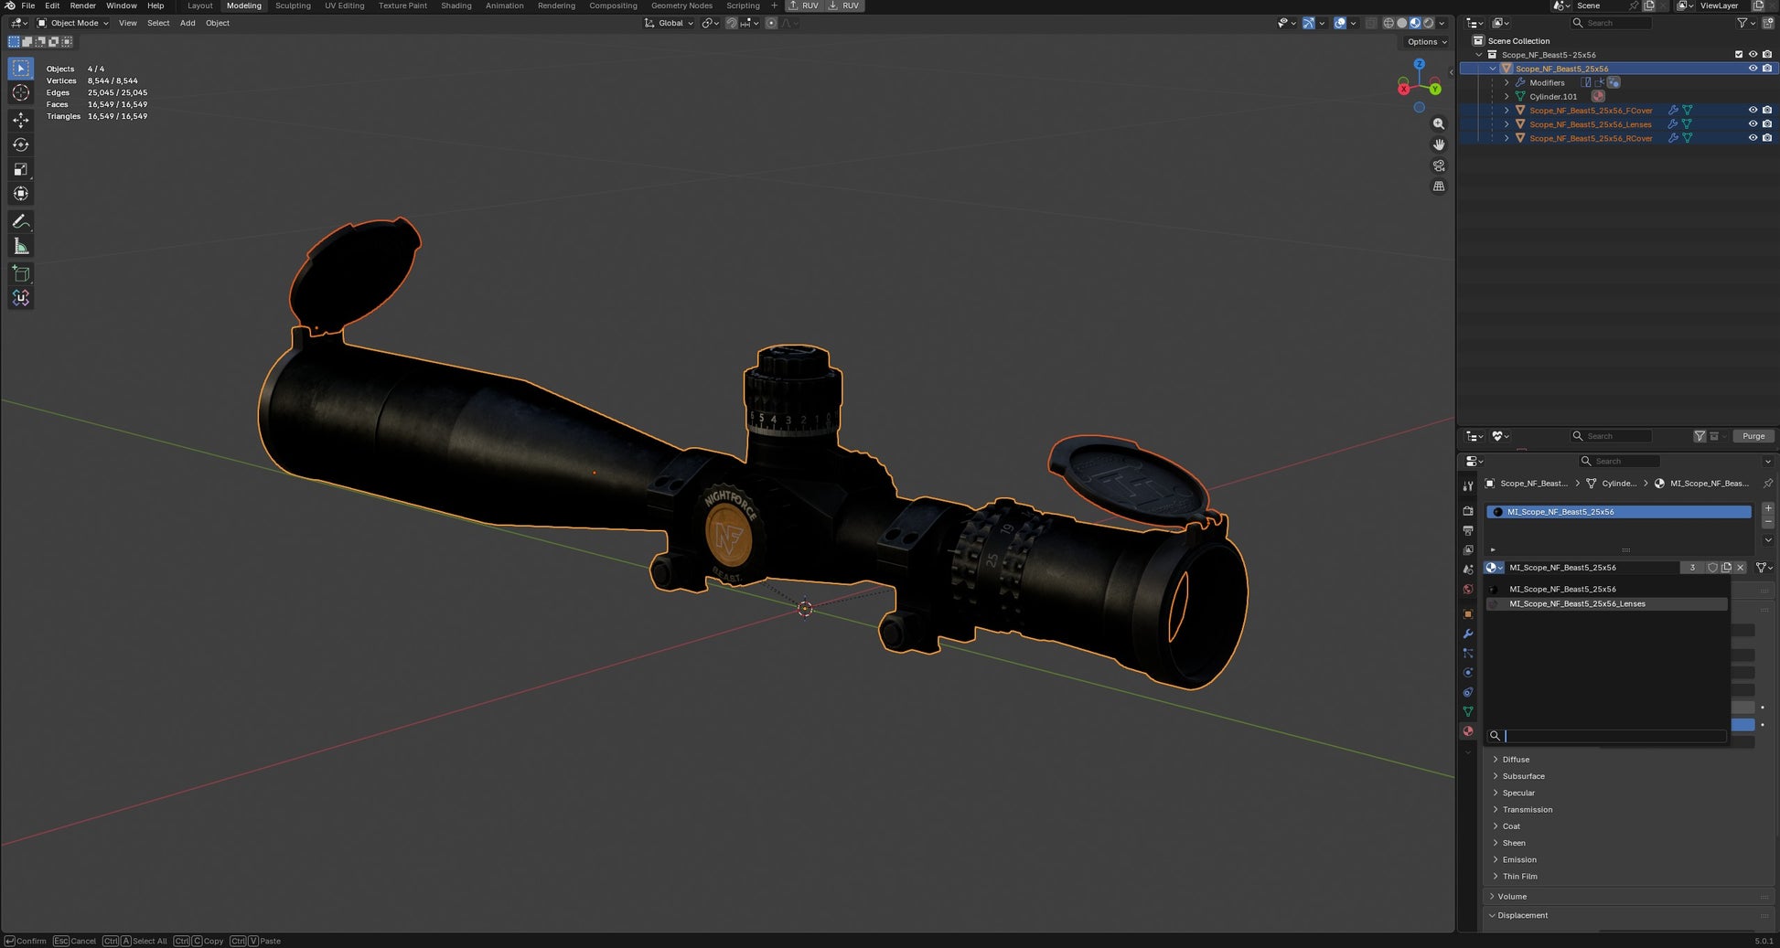Click the fake user shield icon
1780x948 pixels.
coord(1712,568)
